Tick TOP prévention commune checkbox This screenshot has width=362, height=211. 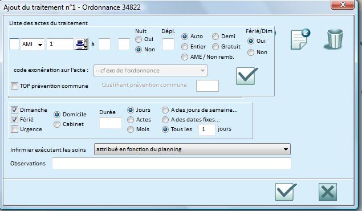(x=14, y=86)
